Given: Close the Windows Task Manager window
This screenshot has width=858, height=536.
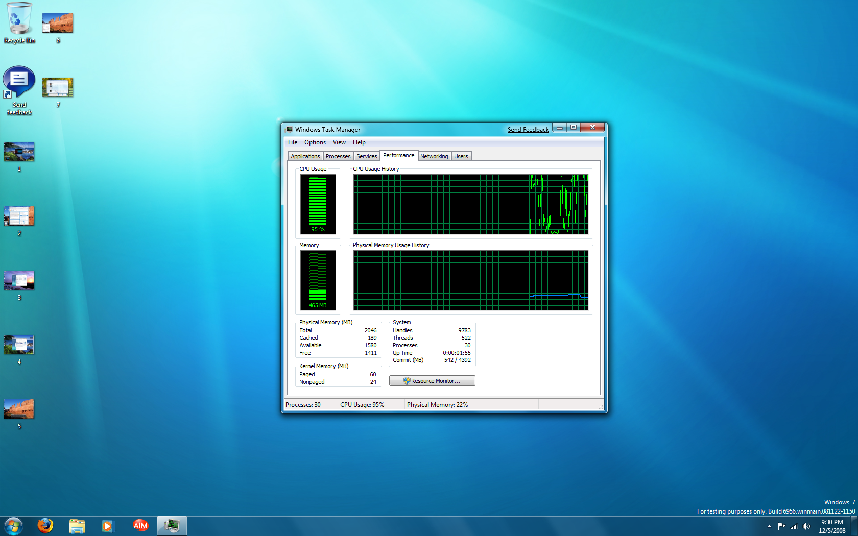Looking at the screenshot, I should click(592, 128).
